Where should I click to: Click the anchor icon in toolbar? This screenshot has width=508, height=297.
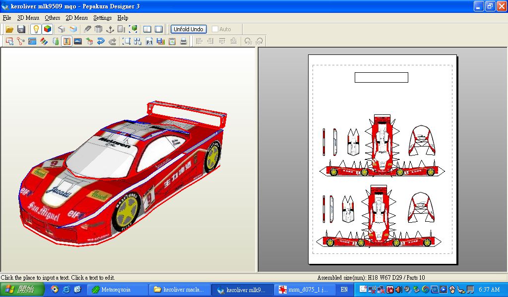110,29
